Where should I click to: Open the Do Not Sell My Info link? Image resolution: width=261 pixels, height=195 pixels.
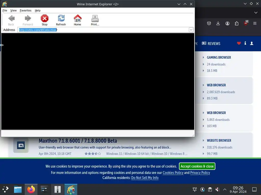coord(145,178)
